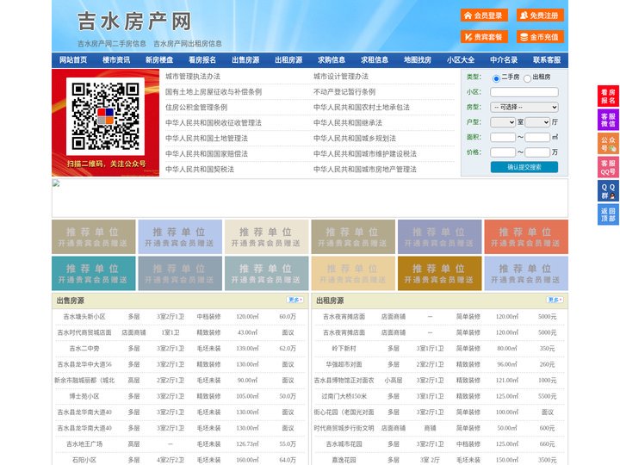
Task: Open the 吉水墩头新小区 sale listing
Action: [x=84, y=317]
